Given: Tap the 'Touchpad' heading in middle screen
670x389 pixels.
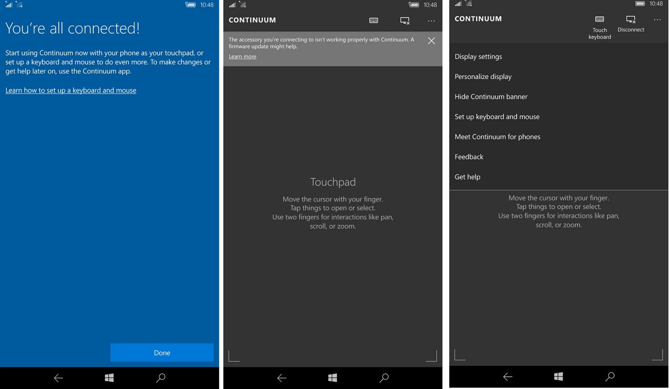Looking at the screenshot, I should click(333, 182).
